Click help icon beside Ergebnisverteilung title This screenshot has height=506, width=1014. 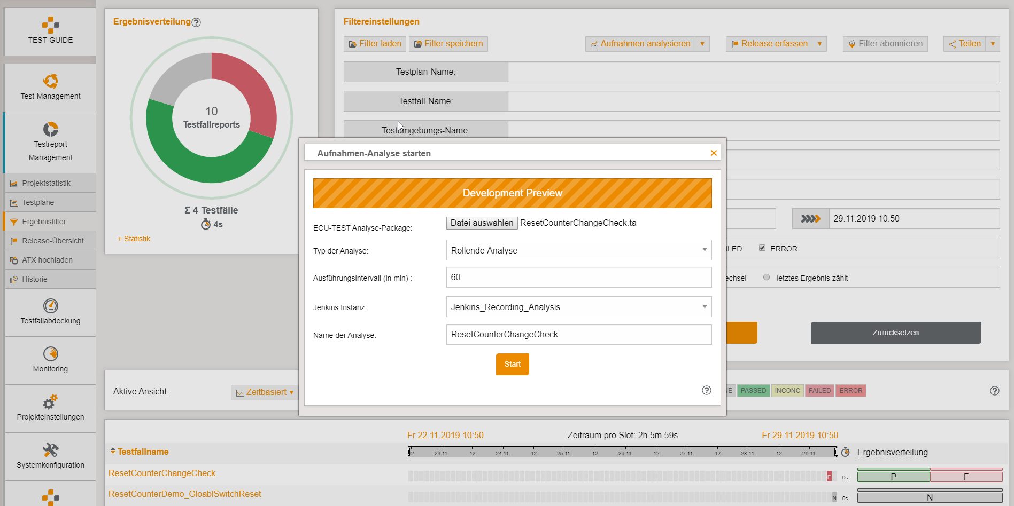coord(196,22)
